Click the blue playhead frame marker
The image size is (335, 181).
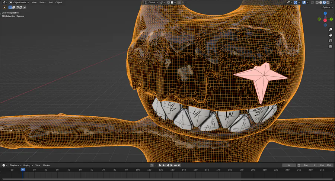click(23, 170)
